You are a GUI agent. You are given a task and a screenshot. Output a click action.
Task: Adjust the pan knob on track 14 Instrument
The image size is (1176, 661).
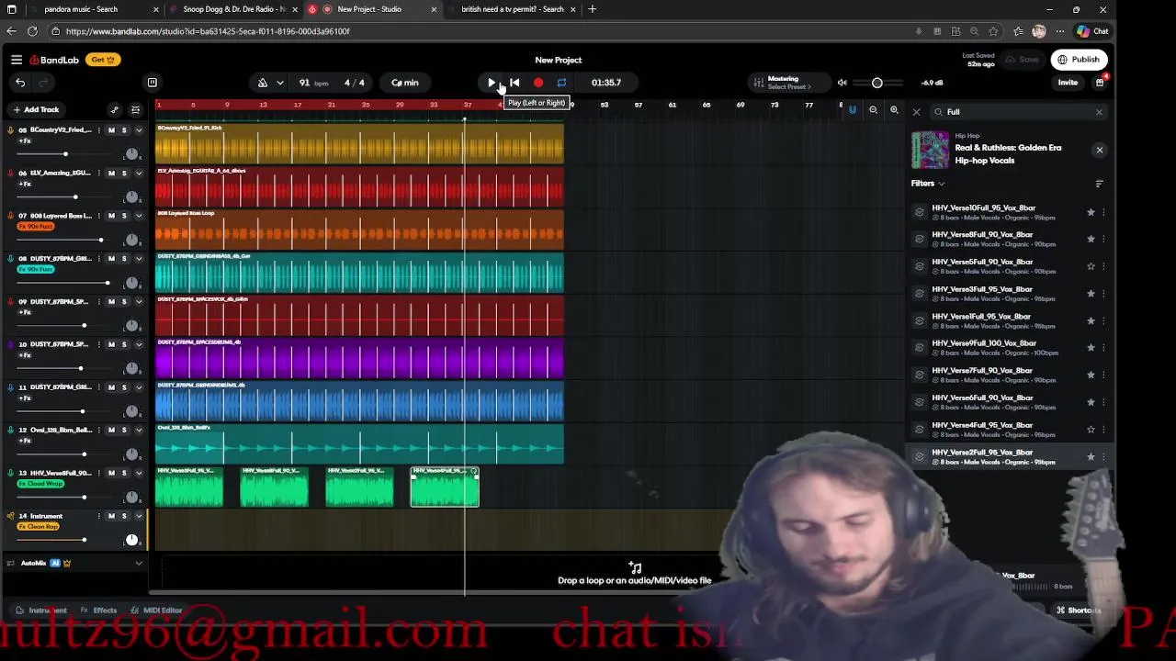(131, 540)
